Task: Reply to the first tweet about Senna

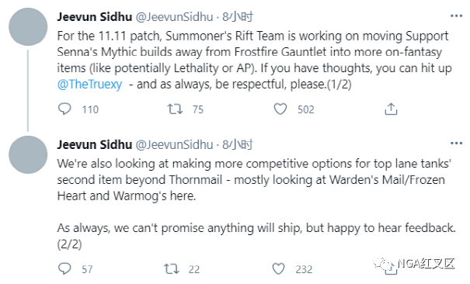Action: (64, 109)
